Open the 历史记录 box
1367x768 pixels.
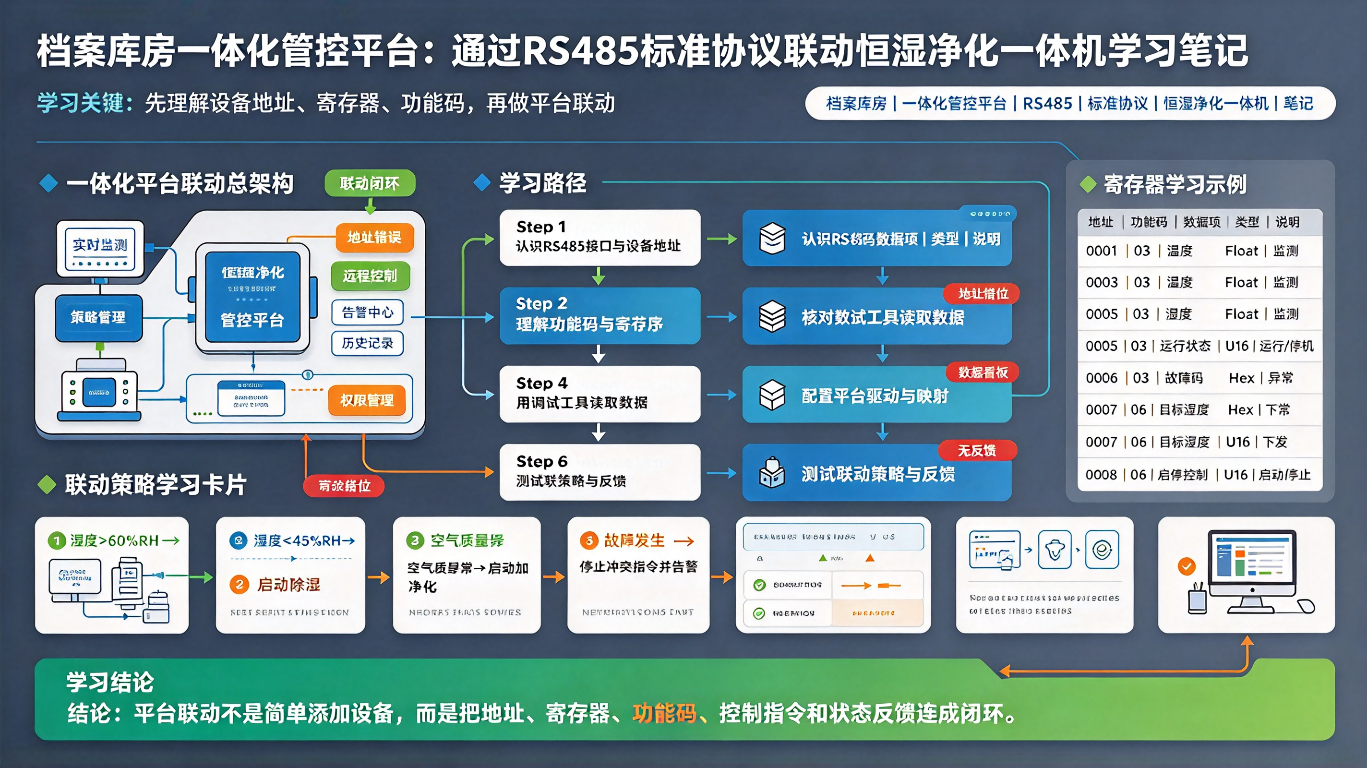pyautogui.click(x=367, y=343)
